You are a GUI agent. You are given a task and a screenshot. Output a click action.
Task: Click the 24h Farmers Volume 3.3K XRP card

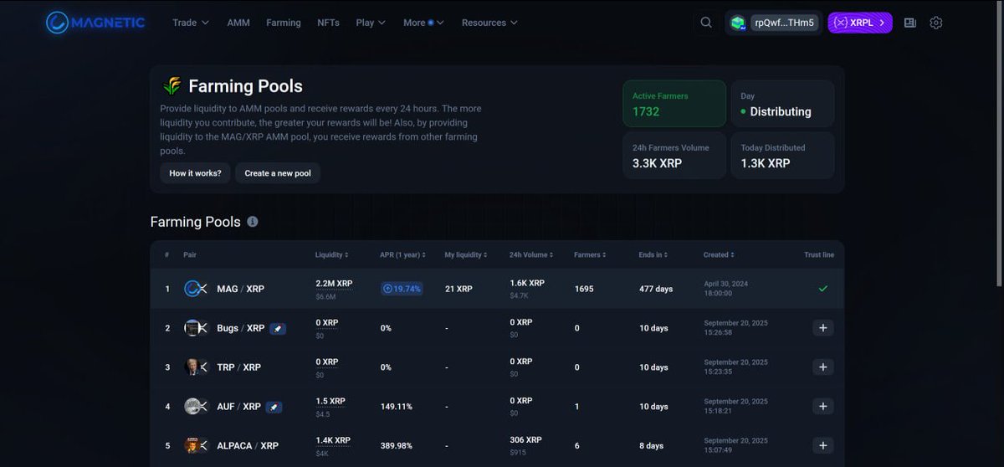coord(674,155)
